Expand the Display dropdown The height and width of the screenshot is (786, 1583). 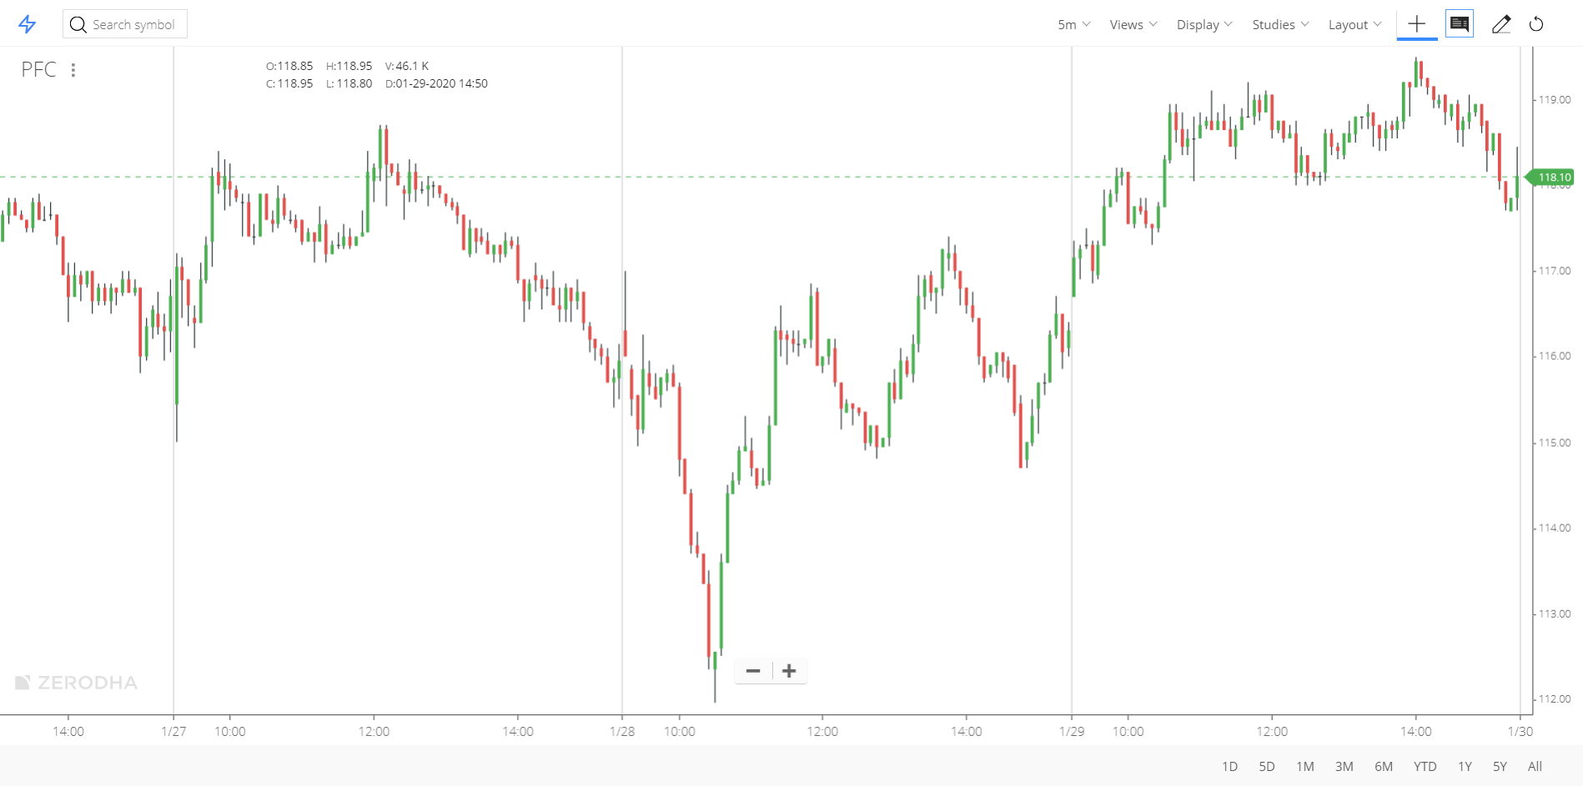pos(1204,24)
